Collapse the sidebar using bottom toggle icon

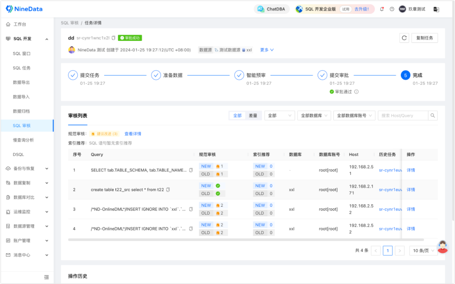[x=46, y=277]
